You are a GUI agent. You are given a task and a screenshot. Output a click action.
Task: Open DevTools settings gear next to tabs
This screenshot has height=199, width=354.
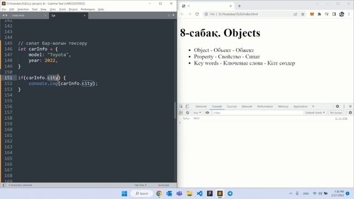(337, 106)
